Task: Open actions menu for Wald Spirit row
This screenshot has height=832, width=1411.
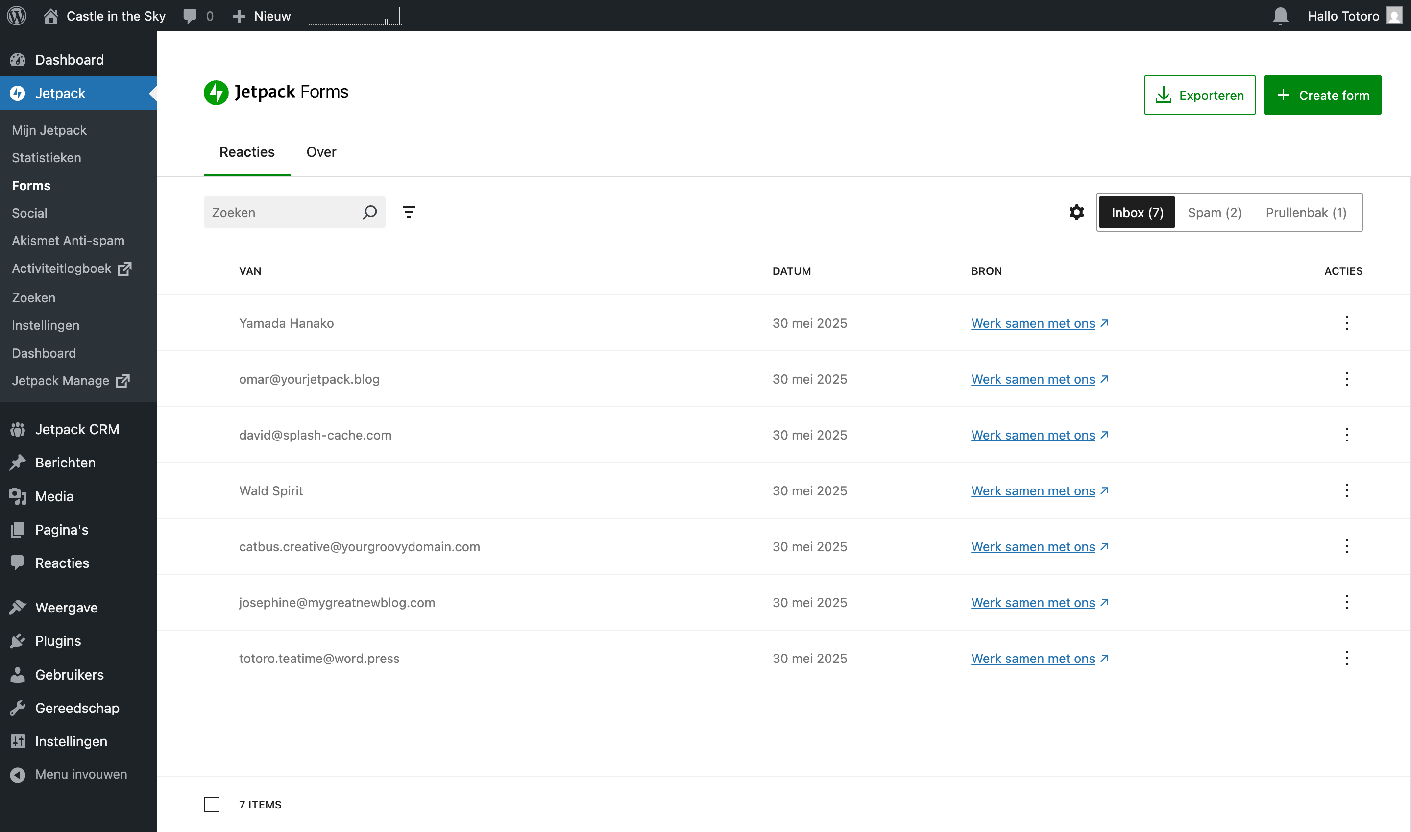Action: click(1346, 490)
